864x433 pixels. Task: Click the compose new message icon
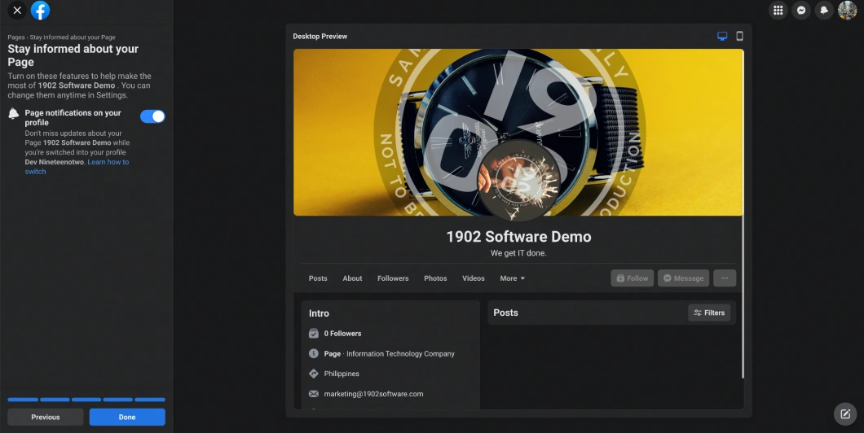844,414
